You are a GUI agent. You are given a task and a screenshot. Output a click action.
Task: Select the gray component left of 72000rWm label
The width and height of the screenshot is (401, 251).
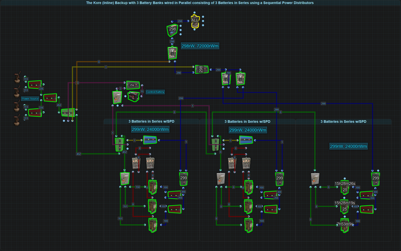point(172,53)
